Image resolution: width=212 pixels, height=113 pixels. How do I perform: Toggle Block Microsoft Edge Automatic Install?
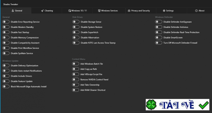pos(6,86)
